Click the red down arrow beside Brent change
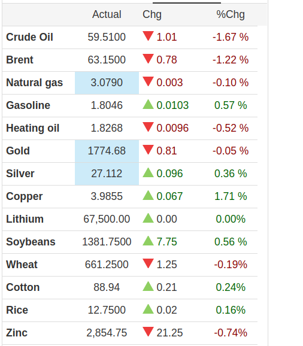Viewport: 303px width, 346px height. tap(148, 59)
